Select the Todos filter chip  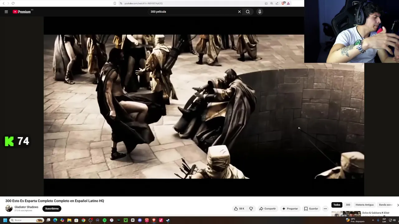tap(337, 205)
